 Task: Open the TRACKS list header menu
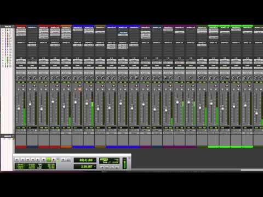pyautogui.click(x=8, y=27)
